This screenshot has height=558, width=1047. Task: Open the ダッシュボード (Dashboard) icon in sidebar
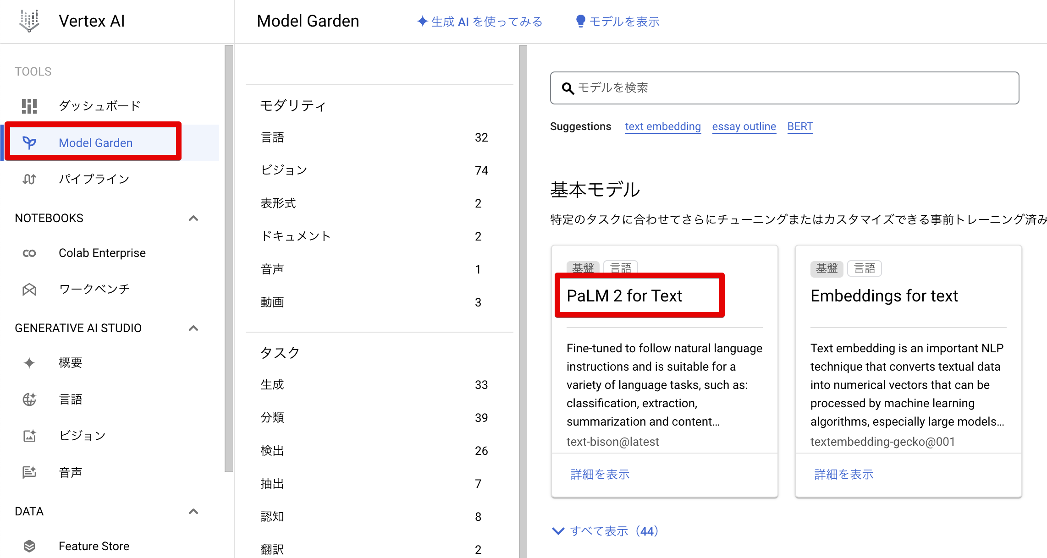[x=29, y=106]
